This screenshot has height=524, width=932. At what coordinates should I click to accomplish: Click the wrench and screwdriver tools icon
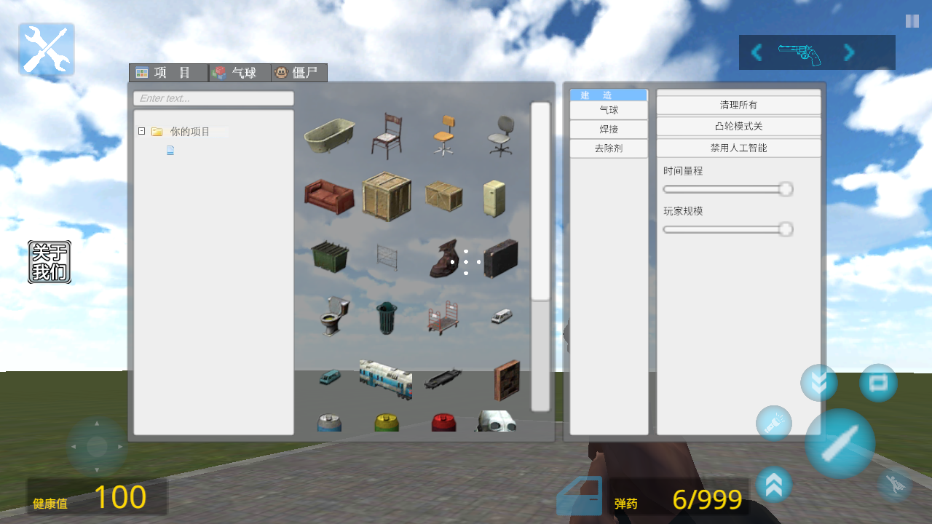pyautogui.click(x=47, y=49)
